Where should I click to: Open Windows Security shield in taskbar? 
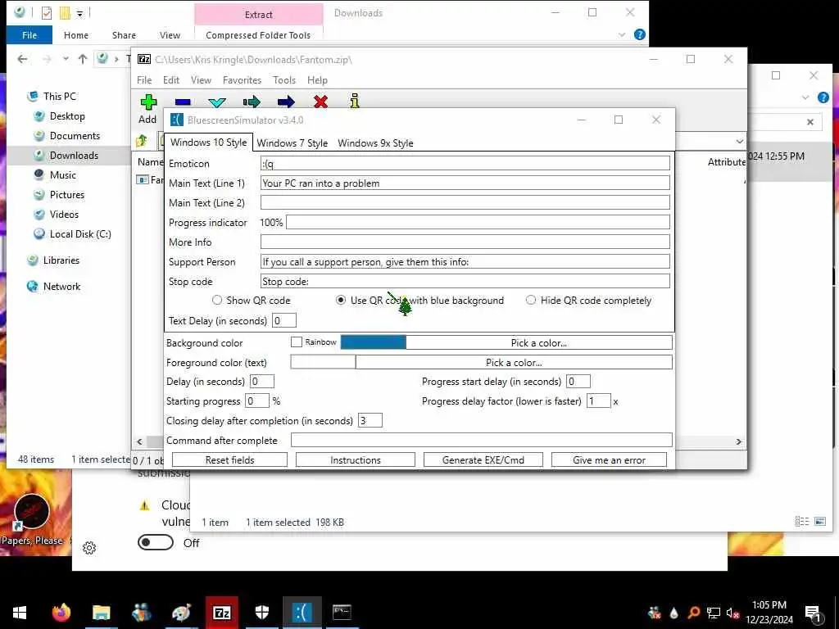tap(261, 612)
